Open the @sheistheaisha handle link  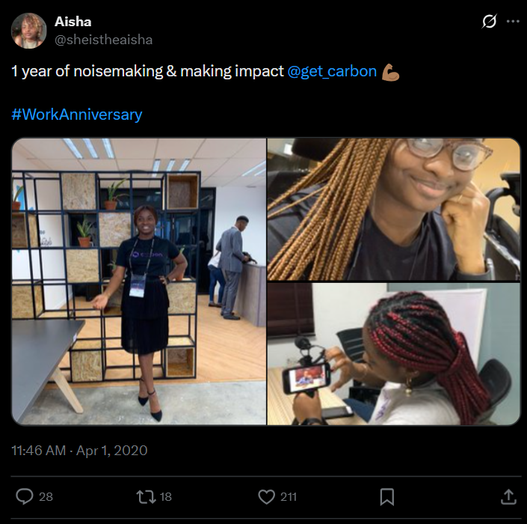(103, 40)
